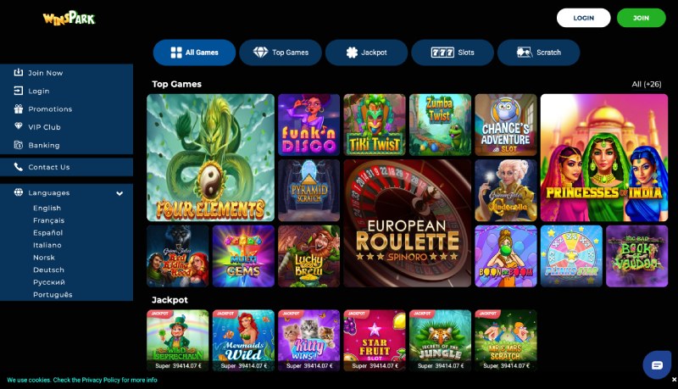The height and width of the screenshot is (389, 678).
Task: Launch the European Roulette game thumbnail
Action: [408, 223]
